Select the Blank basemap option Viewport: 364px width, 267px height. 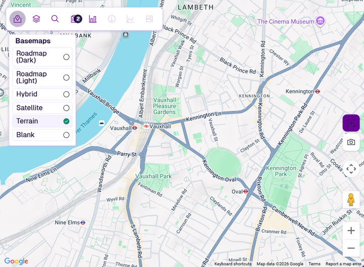[x=42, y=135]
